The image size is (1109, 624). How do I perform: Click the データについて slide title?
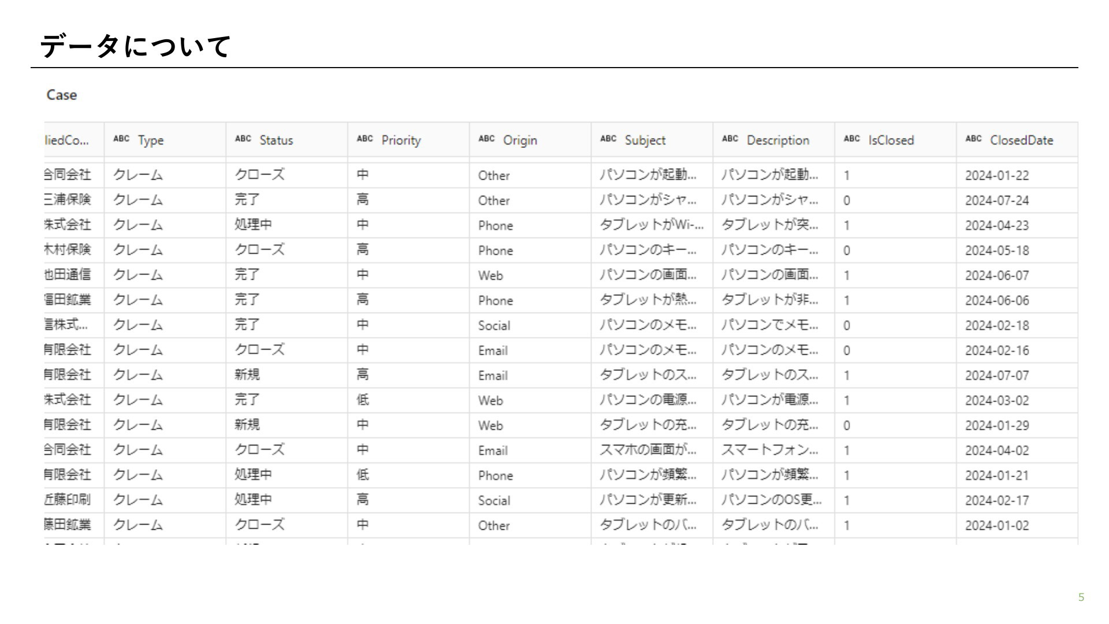point(136,46)
